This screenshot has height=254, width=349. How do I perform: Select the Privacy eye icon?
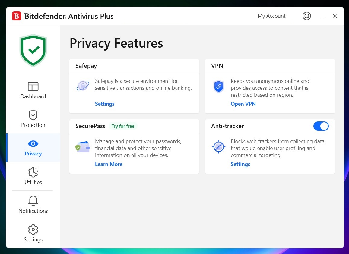pyautogui.click(x=33, y=144)
